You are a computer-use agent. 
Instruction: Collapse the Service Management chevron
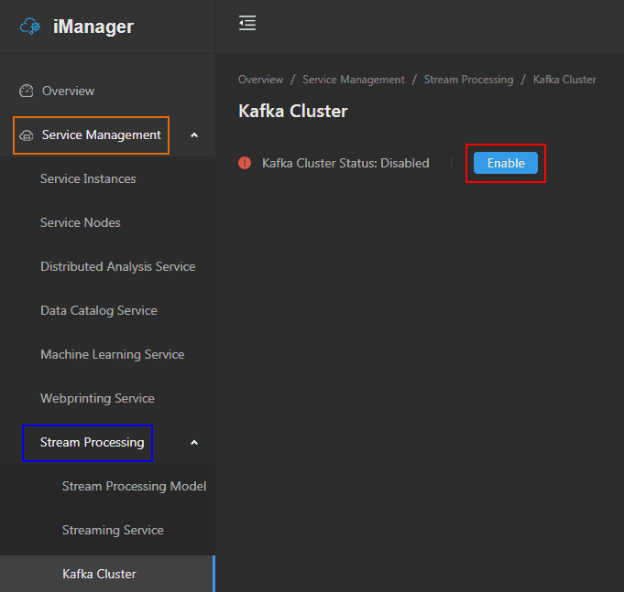tap(193, 135)
